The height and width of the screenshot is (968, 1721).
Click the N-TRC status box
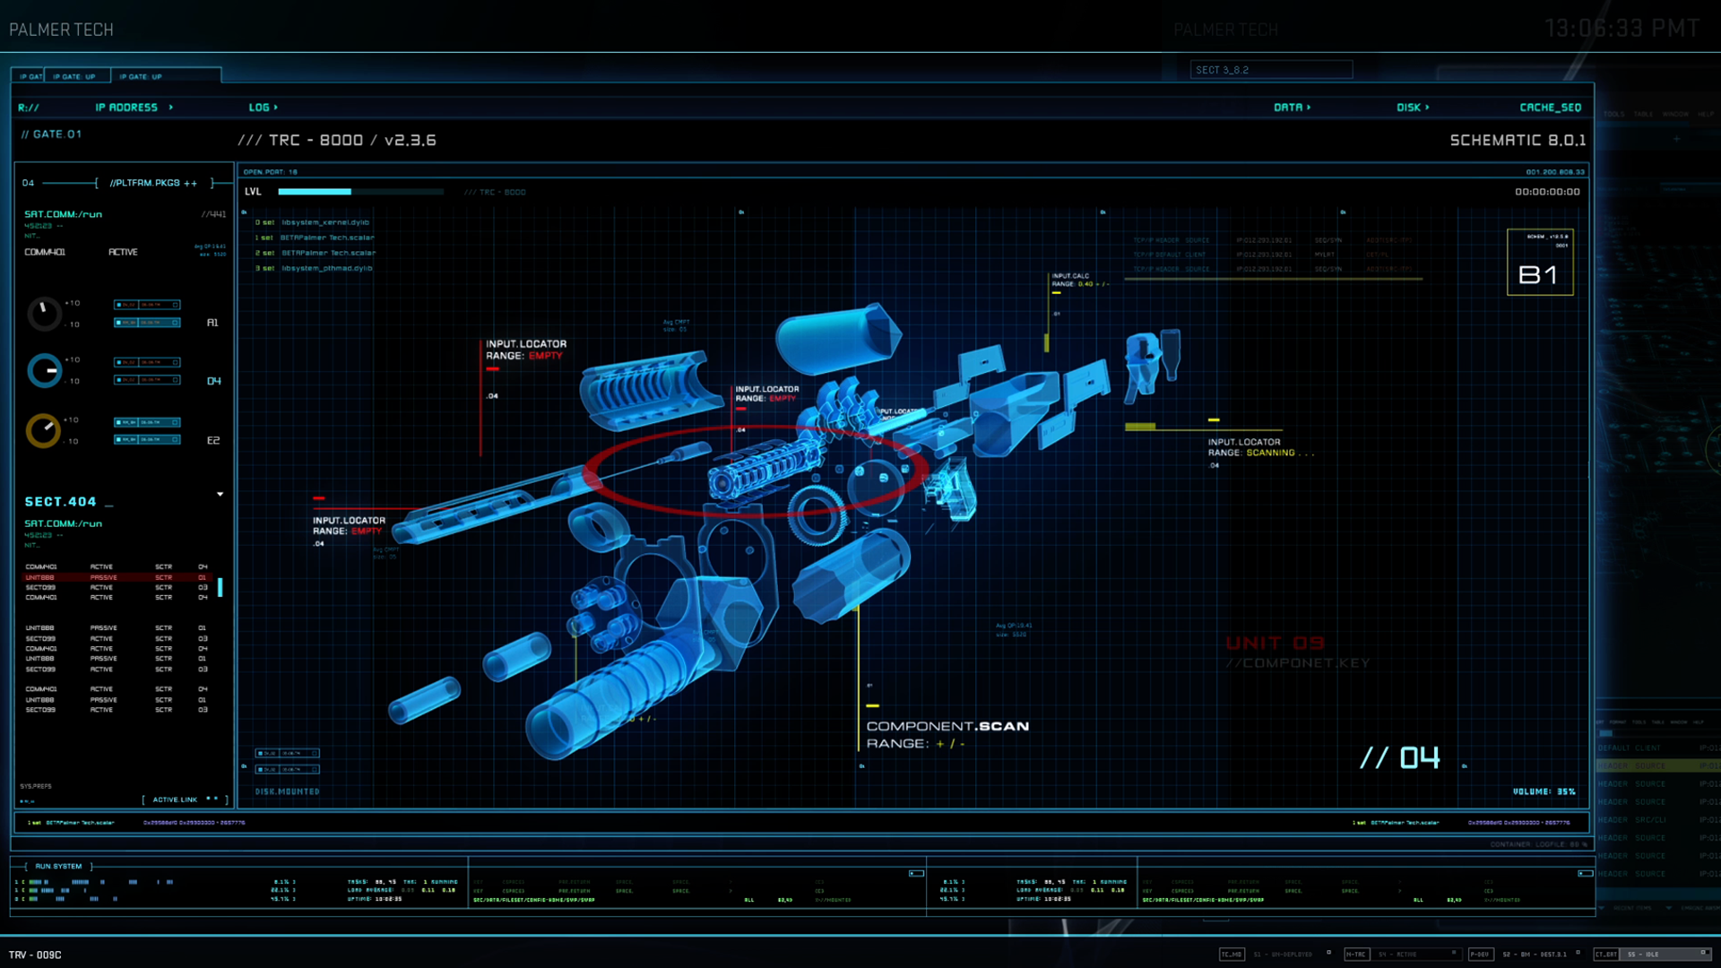[x=1355, y=954]
